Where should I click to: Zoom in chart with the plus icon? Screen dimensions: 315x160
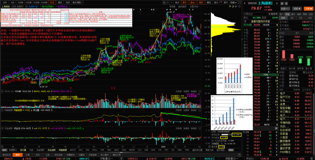click(168, 3)
